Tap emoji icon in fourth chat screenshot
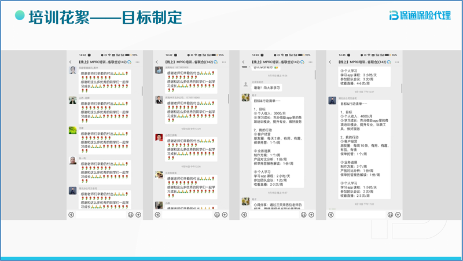 [391, 215]
